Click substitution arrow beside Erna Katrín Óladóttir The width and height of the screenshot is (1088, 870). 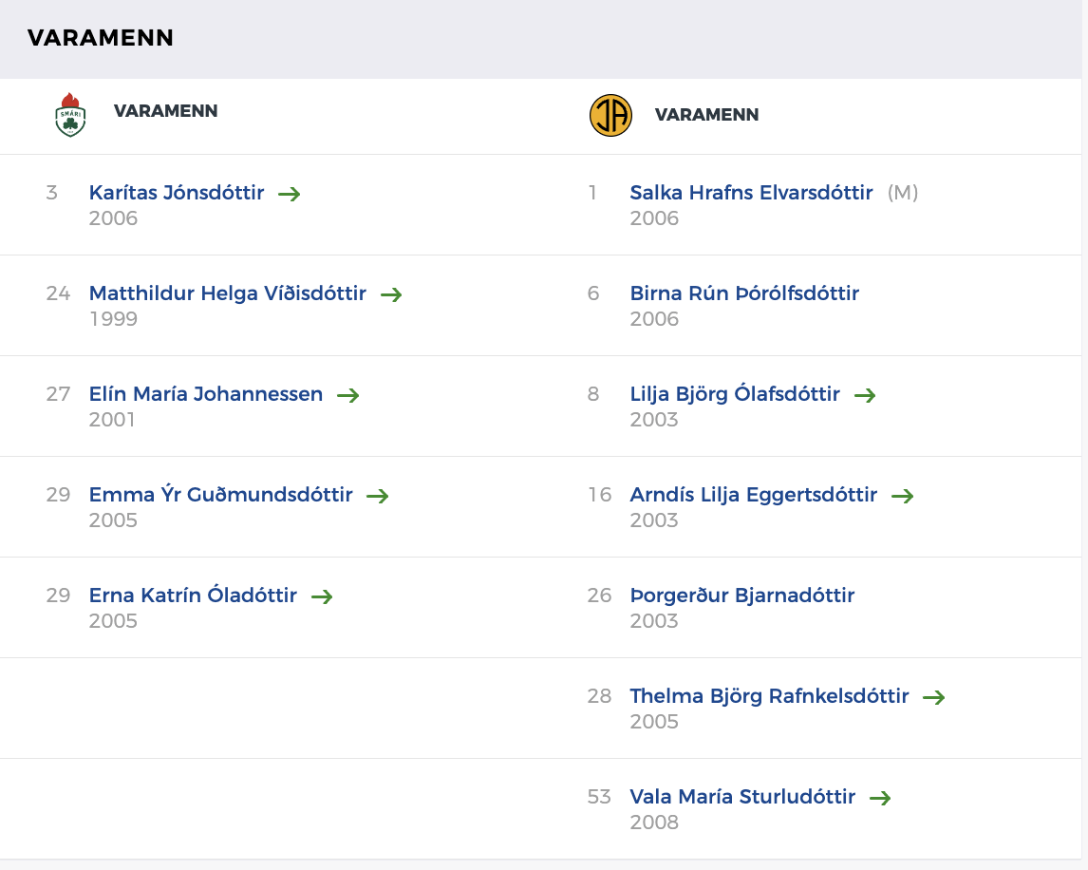[322, 596]
